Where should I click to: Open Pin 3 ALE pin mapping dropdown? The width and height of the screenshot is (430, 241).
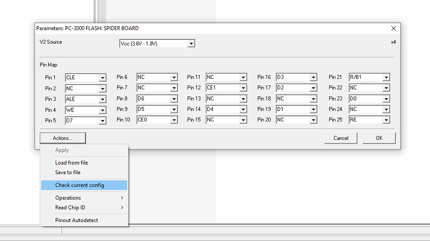[102, 99]
